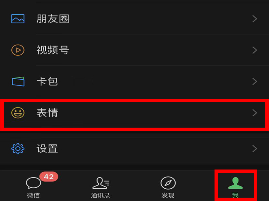
Task: Tap the Settings (设置) gear icon
Action: [18, 148]
